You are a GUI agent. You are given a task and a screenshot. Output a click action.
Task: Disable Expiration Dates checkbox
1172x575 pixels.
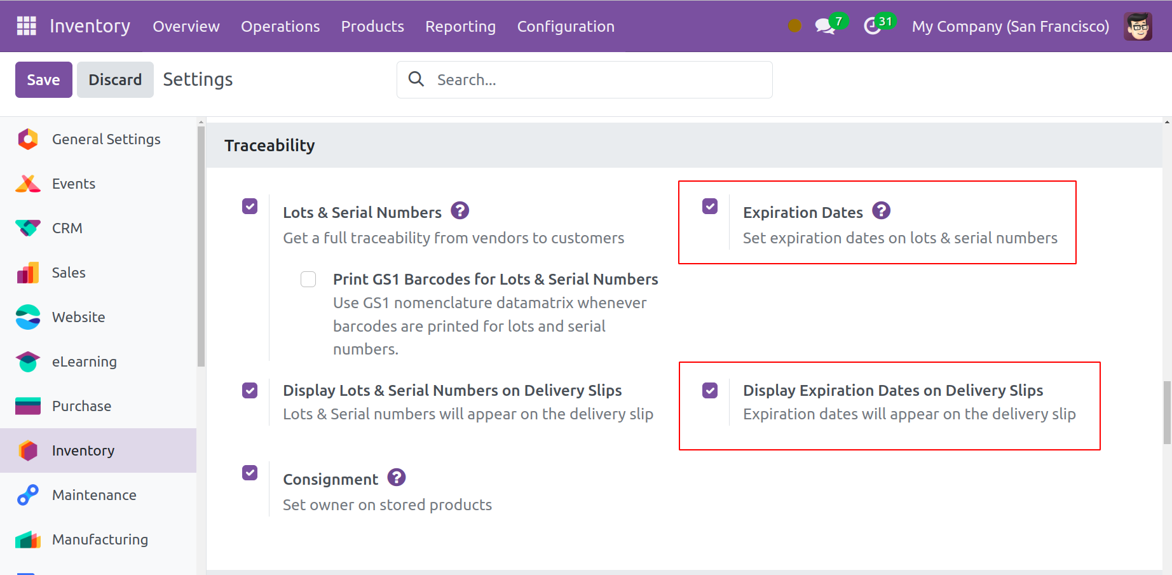tap(710, 206)
